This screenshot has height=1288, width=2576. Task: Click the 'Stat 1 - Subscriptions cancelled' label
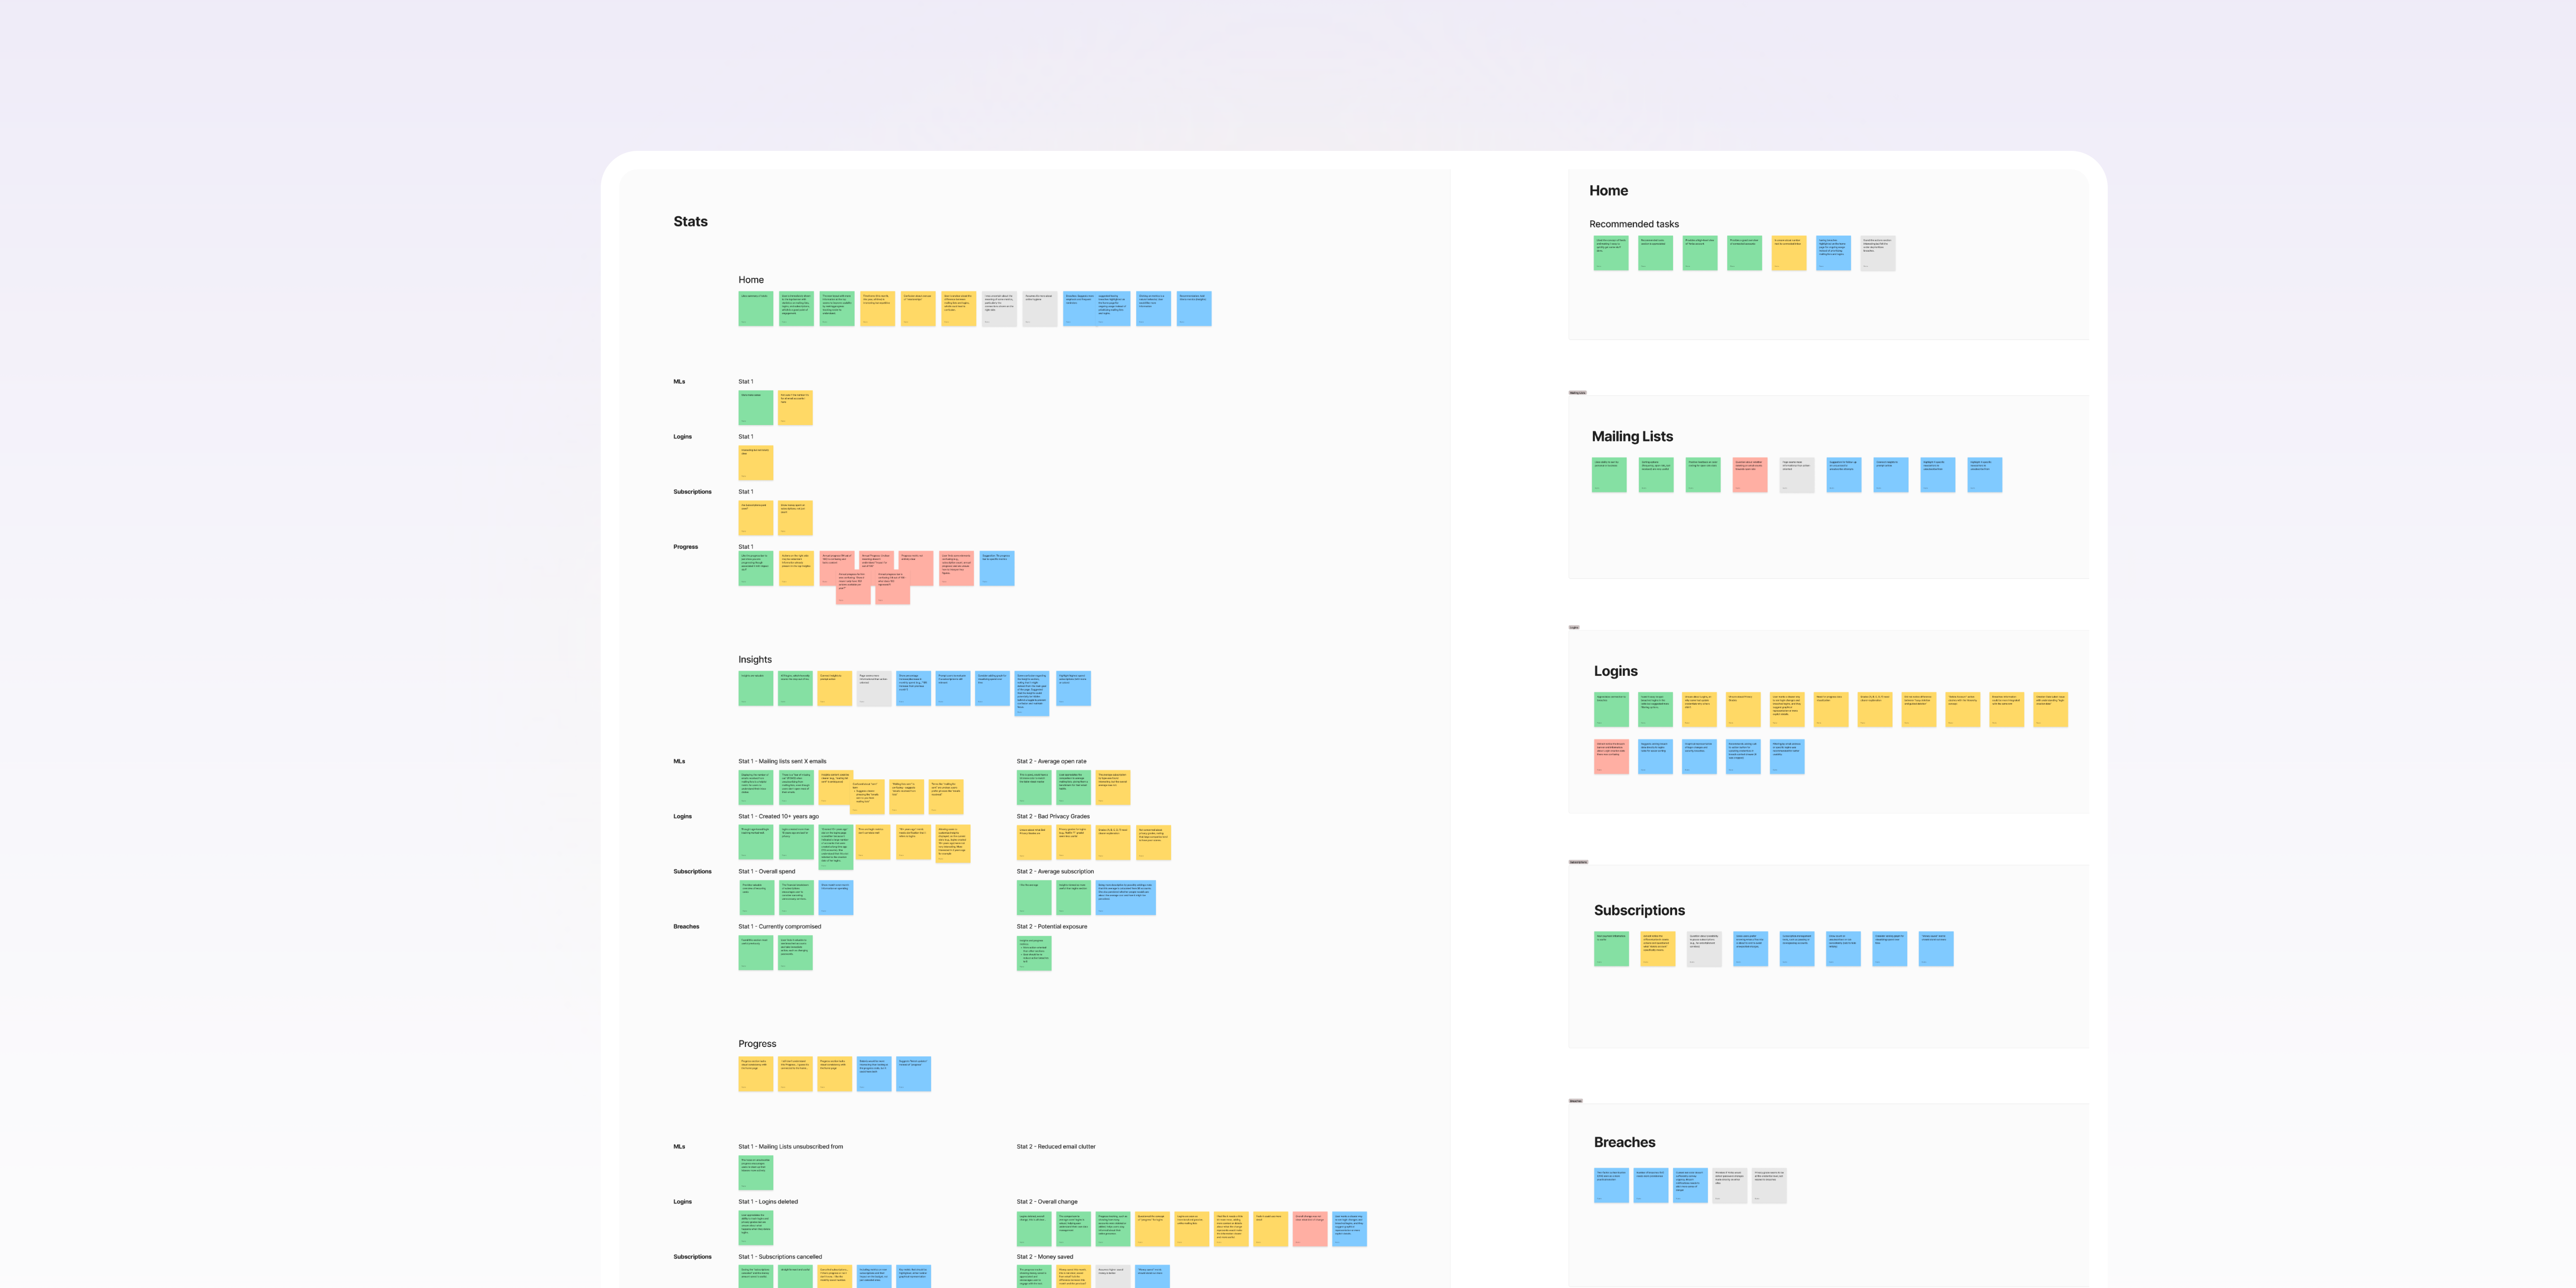[x=780, y=1257]
